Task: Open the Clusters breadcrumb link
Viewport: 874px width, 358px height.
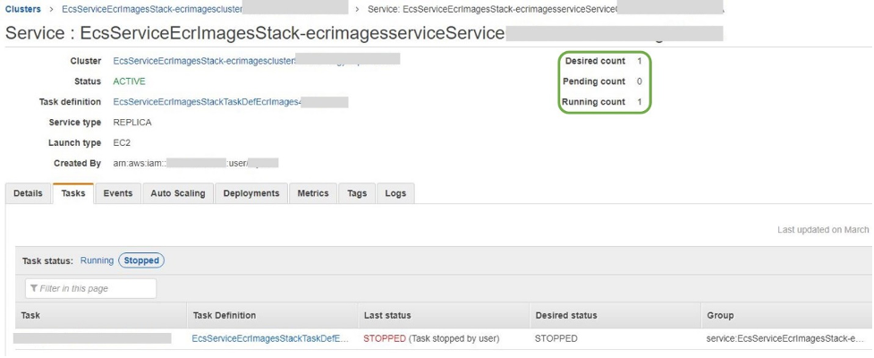Action: (x=23, y=9)
